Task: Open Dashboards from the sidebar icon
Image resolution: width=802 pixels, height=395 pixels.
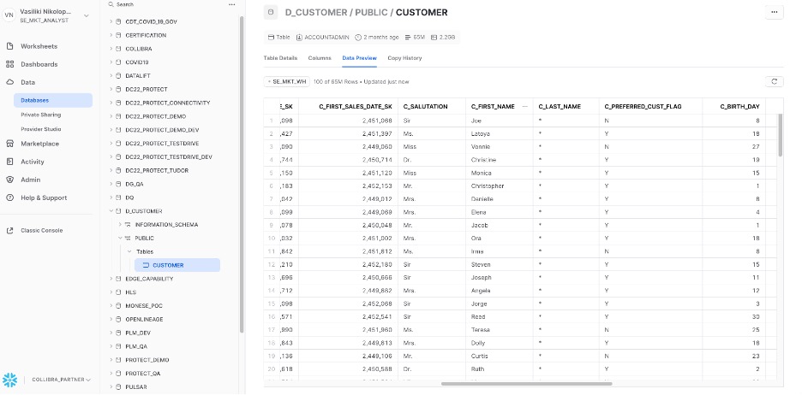Action: tap(10, 64)
